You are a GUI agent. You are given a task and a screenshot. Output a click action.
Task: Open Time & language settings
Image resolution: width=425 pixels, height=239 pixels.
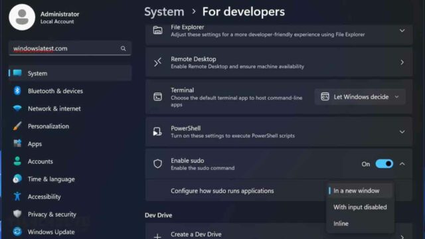[x=70, y=179]
